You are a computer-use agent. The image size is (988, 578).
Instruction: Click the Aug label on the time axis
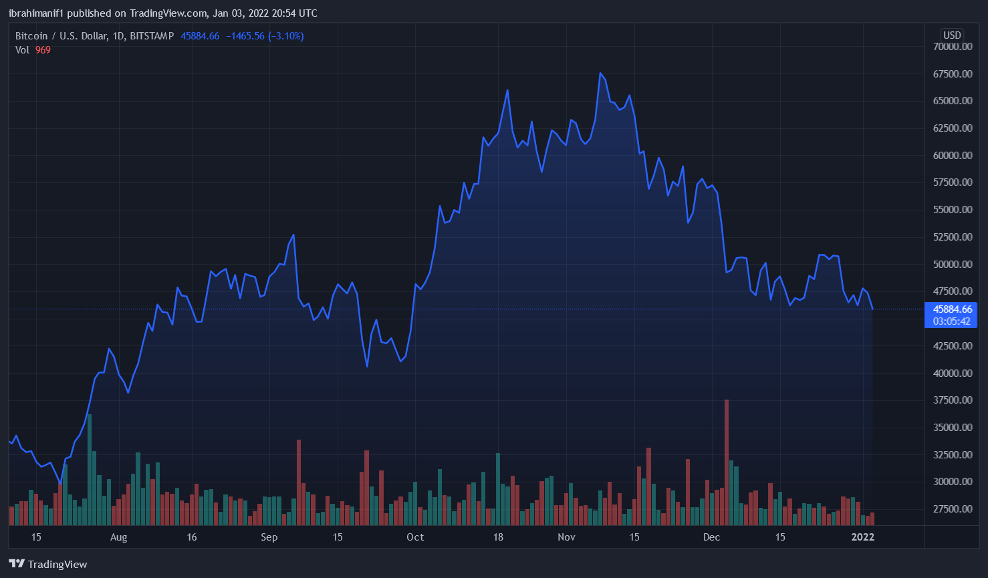[118, 537]
